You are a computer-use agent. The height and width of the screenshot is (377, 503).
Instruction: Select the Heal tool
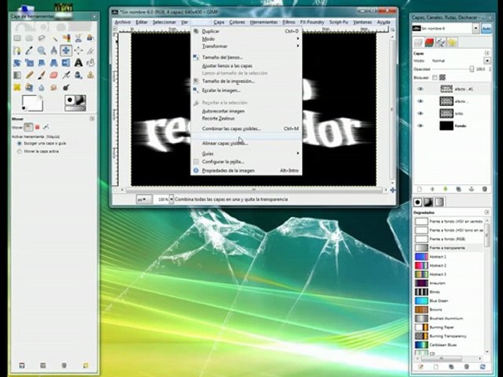(x=17, y=87)
